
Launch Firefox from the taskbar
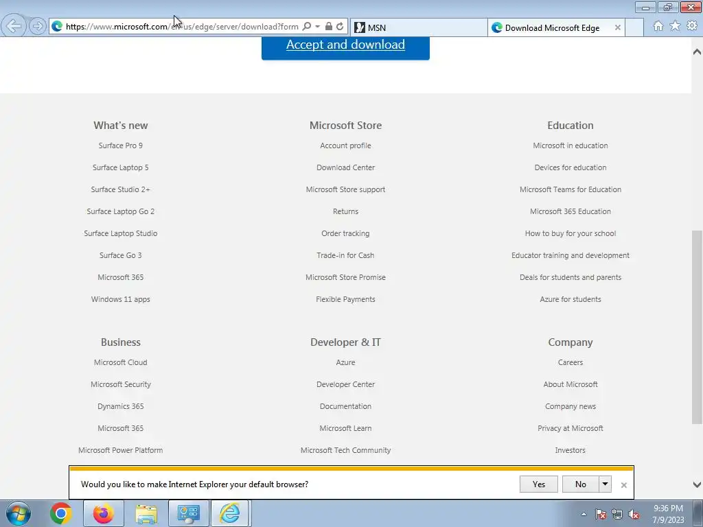(103, 513)
